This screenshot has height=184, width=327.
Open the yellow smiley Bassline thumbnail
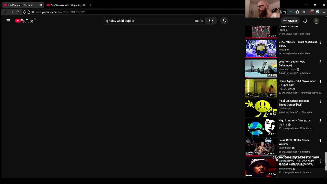pyautogui.click(x=261, y=108)
